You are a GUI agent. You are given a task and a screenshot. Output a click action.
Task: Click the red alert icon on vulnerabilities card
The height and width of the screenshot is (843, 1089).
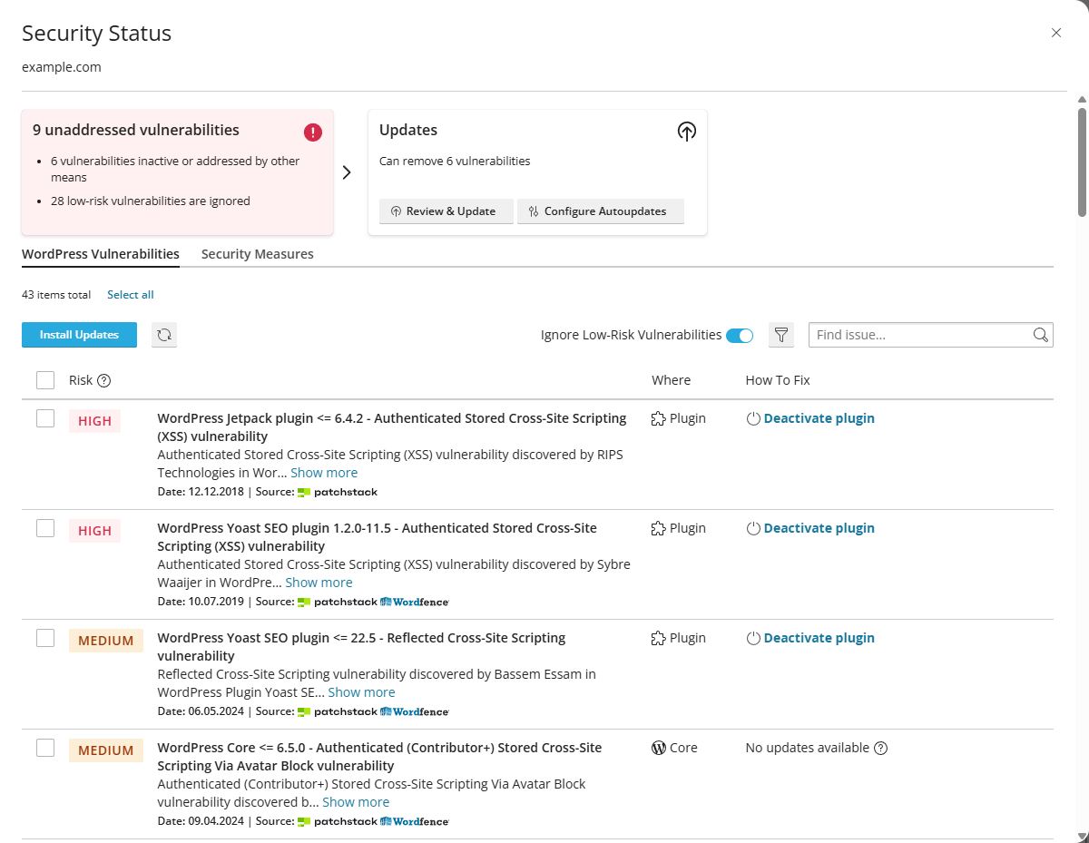313,132
